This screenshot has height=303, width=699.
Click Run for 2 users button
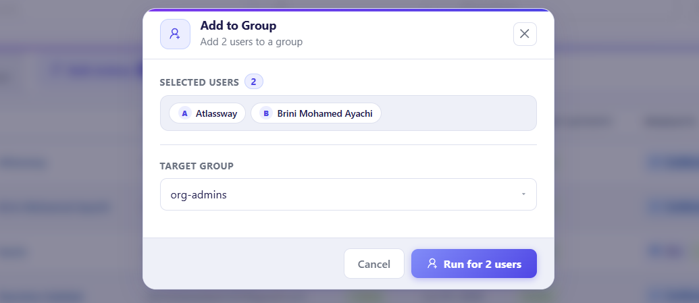coord(474,264)
